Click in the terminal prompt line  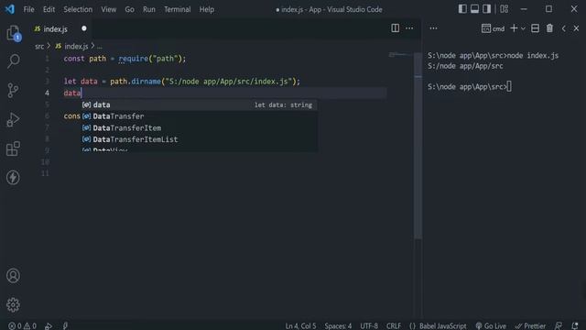pos(470,87)
